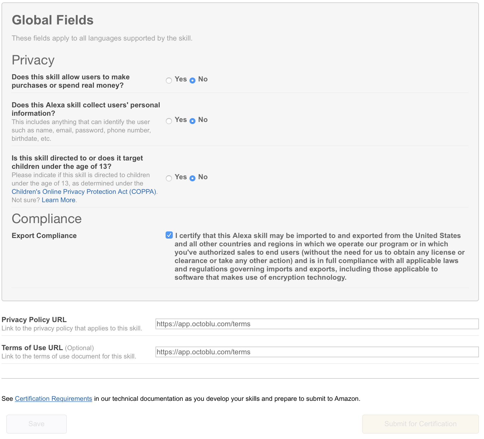Click the Privacy Policy URL label
484x439 pixels.
[x=34, y=320]
